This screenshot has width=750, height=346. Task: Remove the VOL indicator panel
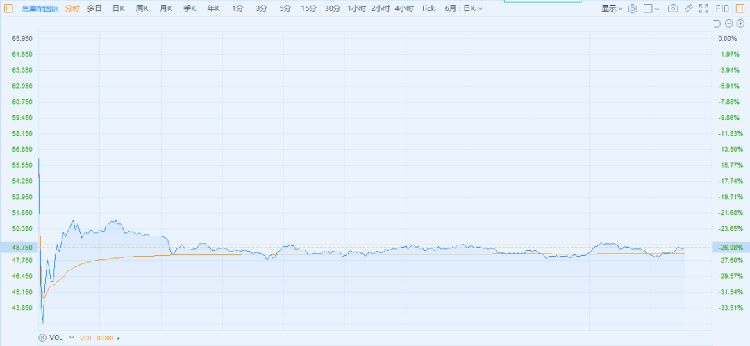click(x=42, y=338)
